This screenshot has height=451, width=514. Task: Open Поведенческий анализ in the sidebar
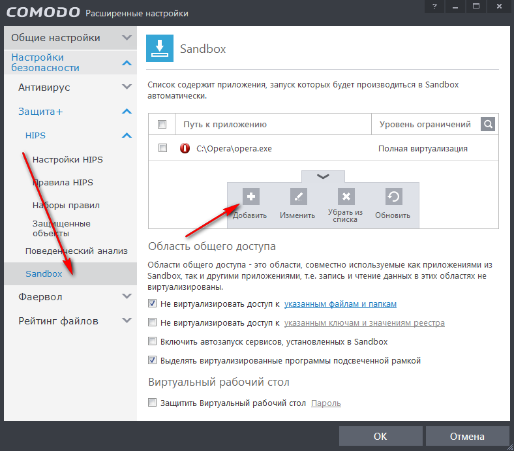(x=76, y=251)
